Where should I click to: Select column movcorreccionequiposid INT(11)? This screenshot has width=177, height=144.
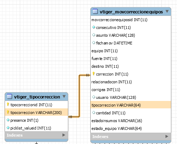[x=131, y=20]
